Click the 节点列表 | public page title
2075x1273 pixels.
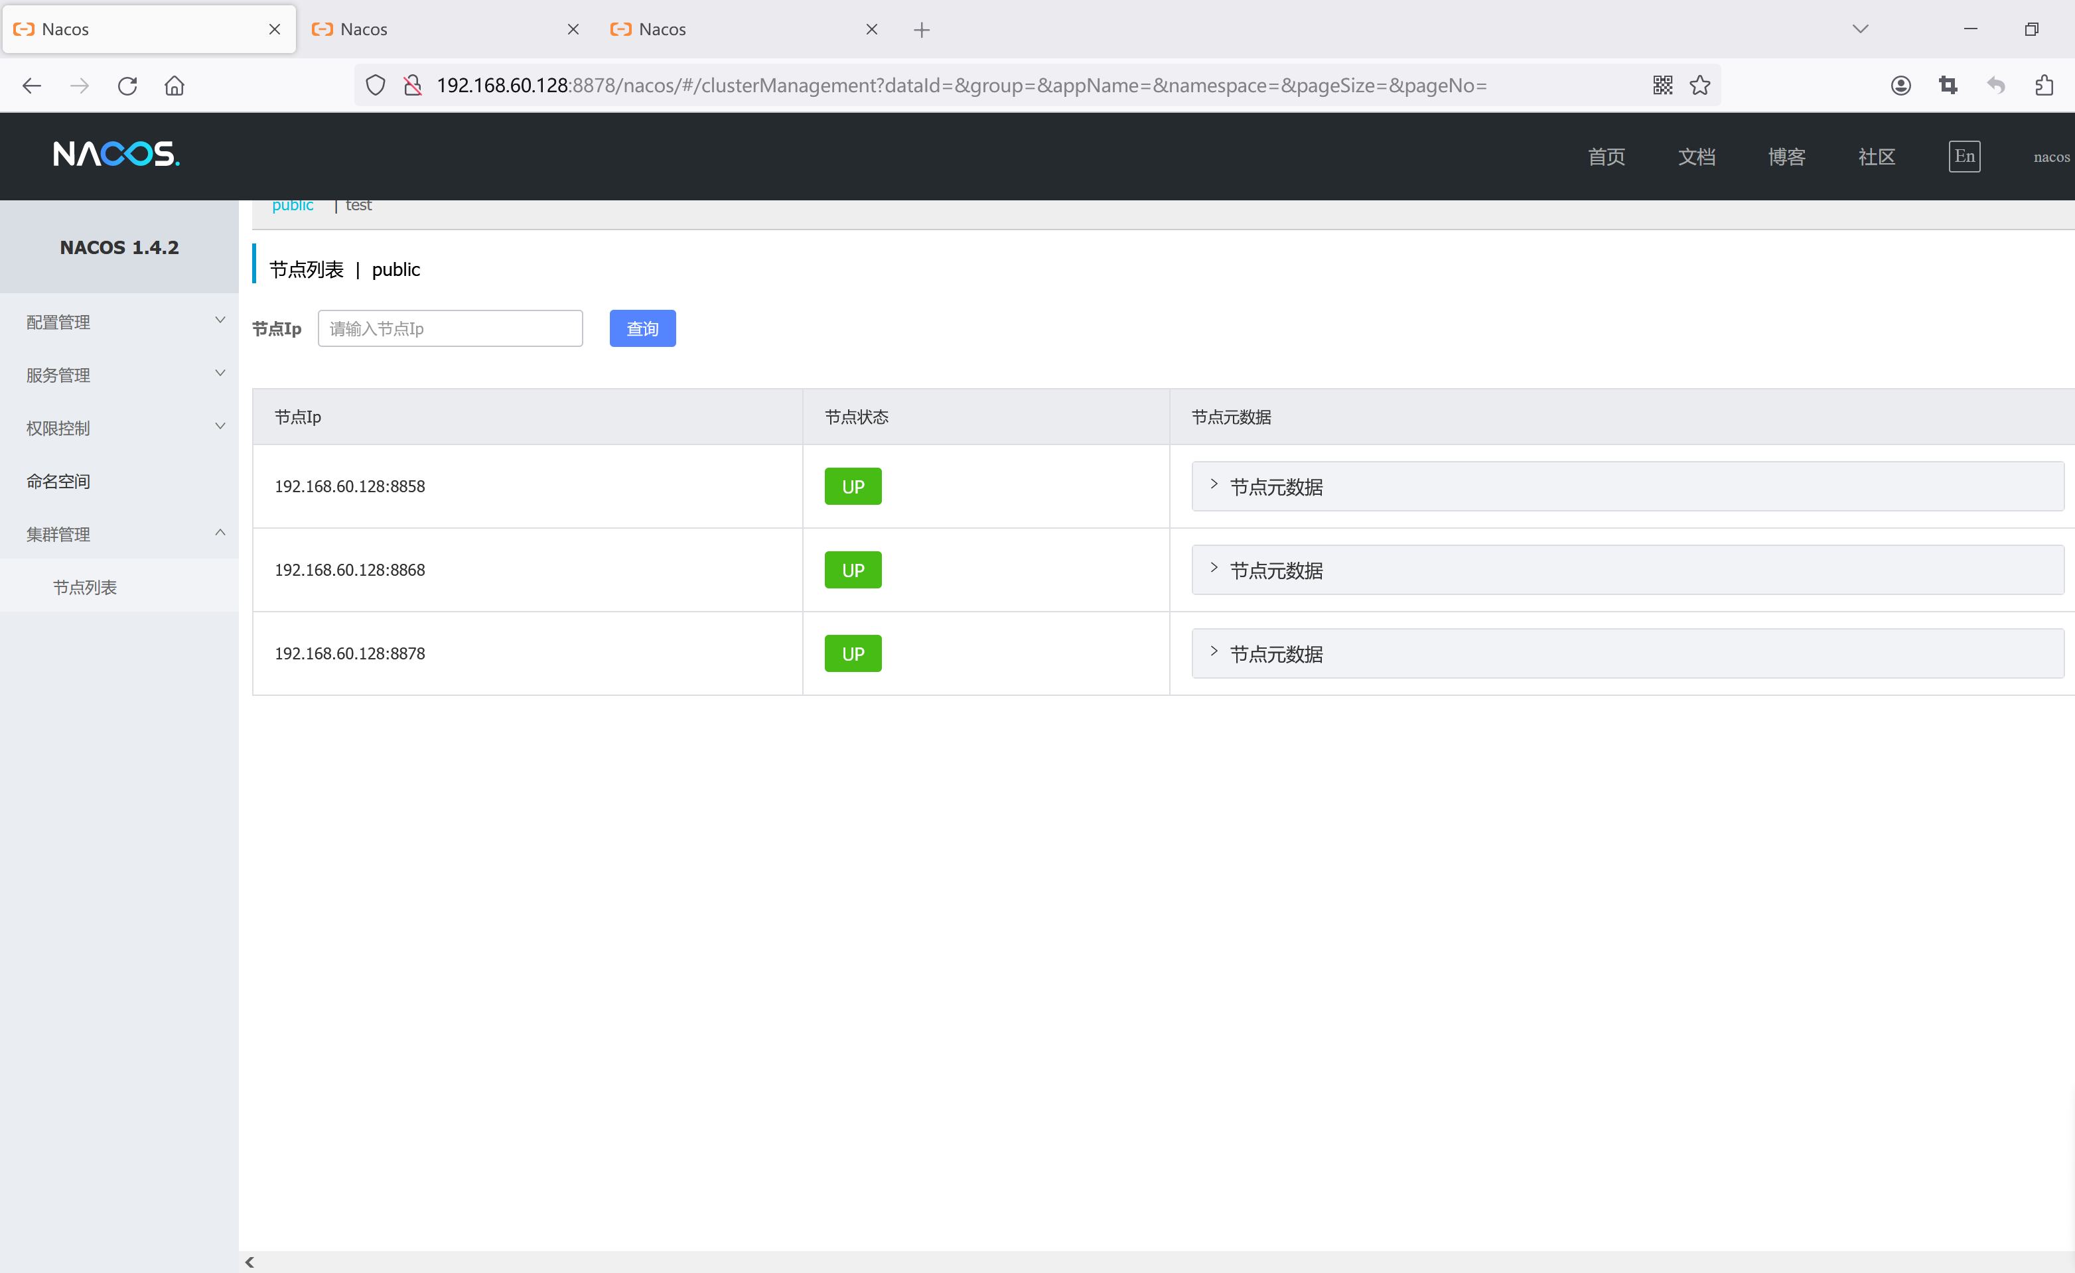pos(344,269)
